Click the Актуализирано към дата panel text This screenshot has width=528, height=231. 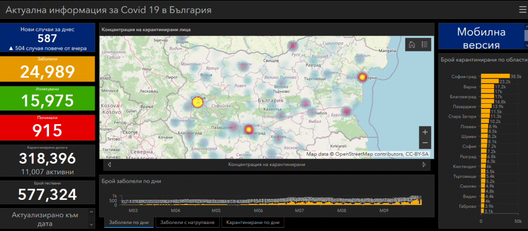tap(45, 219)
